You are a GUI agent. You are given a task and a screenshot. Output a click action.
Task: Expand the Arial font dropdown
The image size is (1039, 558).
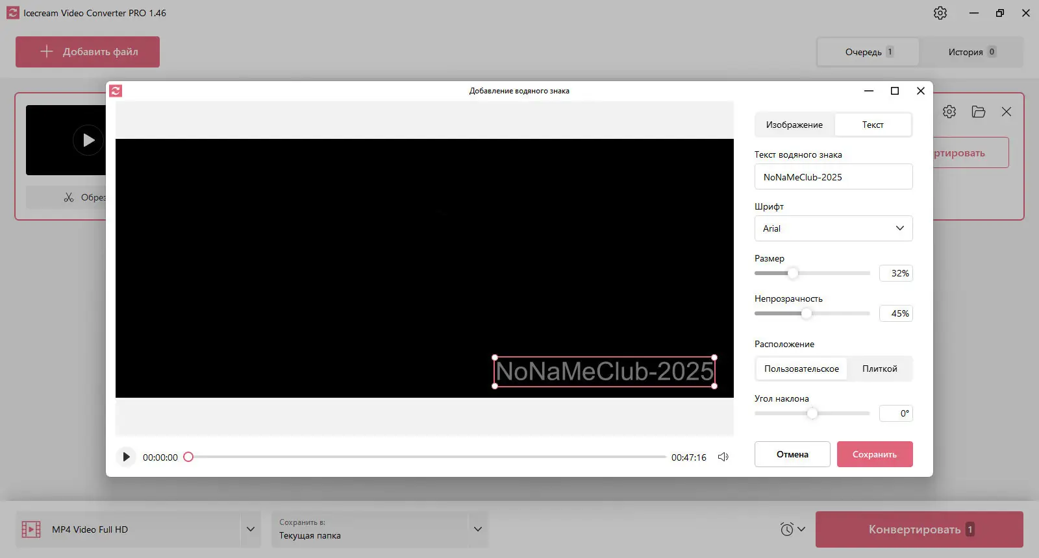coord(834,228)
